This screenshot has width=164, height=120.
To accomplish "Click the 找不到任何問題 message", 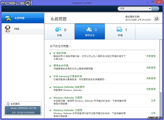I will [60, 46].
